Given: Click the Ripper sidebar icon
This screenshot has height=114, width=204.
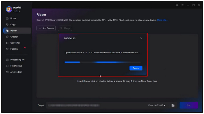Looking at the screenshot, I should point(7,31).
